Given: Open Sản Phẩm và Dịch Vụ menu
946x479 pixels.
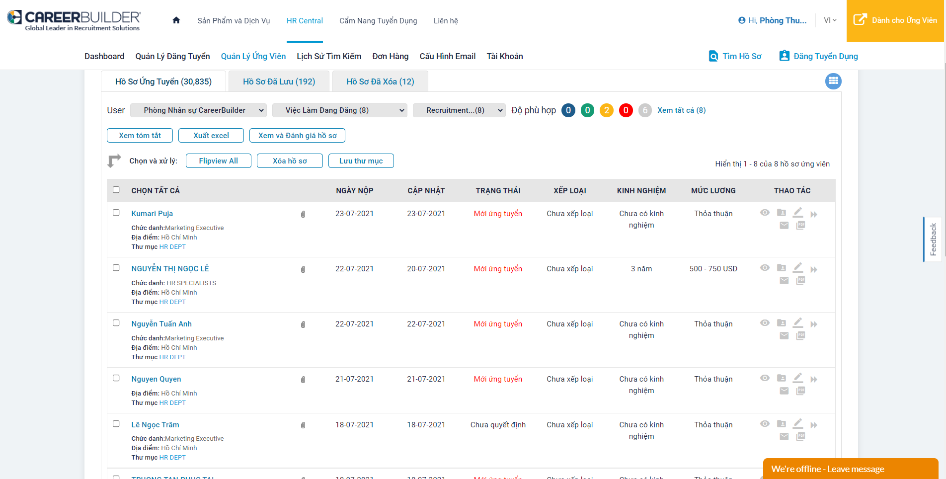Looking at the screenshot, I should pos(234,21).
